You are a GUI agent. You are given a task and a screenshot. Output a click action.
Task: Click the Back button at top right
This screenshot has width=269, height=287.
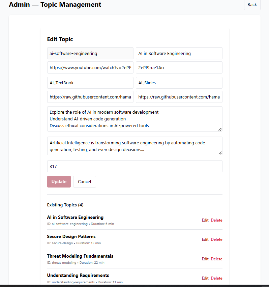[x=252, y=5]
